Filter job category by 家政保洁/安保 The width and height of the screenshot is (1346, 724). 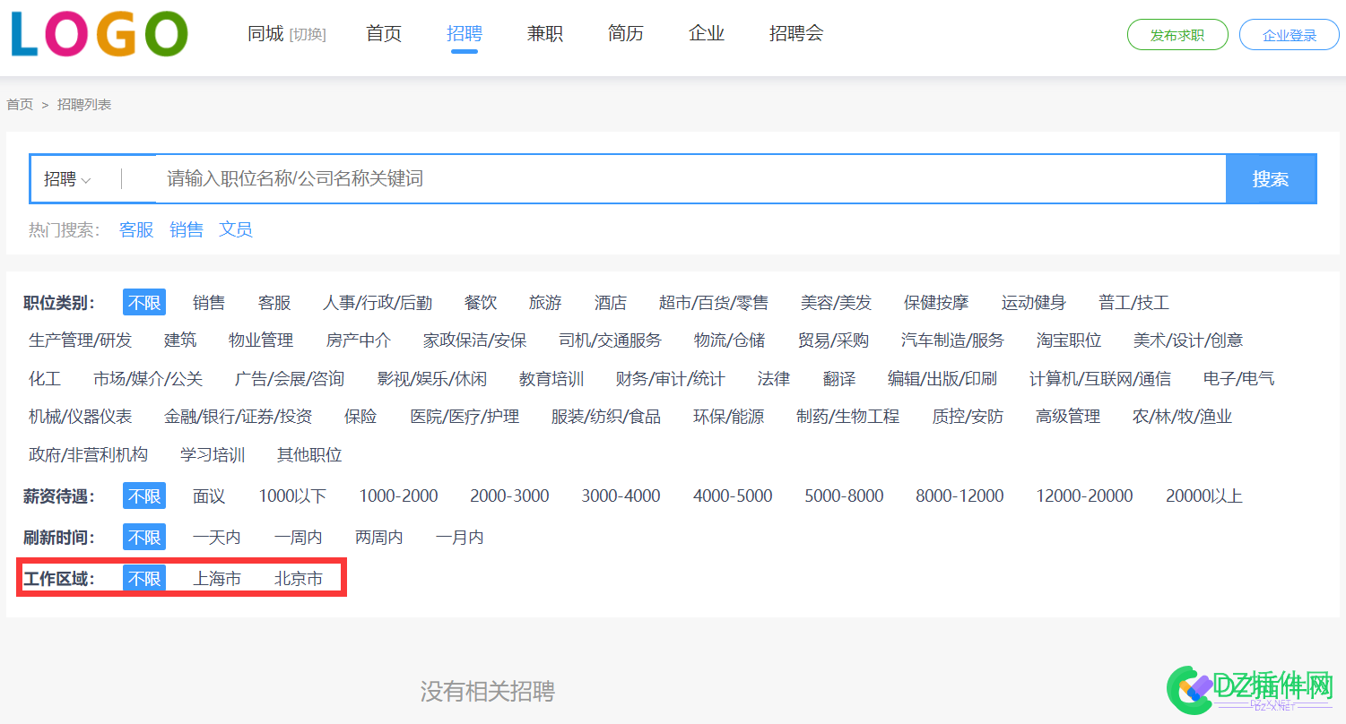tap(475, 340)
